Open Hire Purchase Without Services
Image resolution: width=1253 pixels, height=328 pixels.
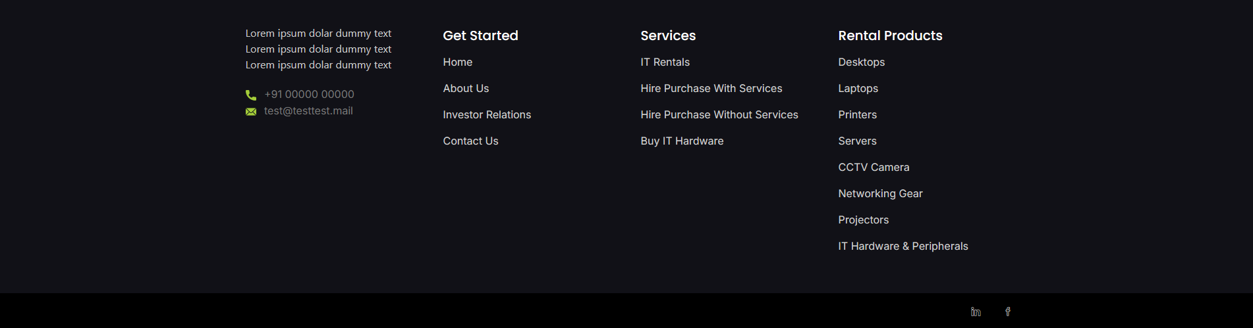click(x=719, y=115)
